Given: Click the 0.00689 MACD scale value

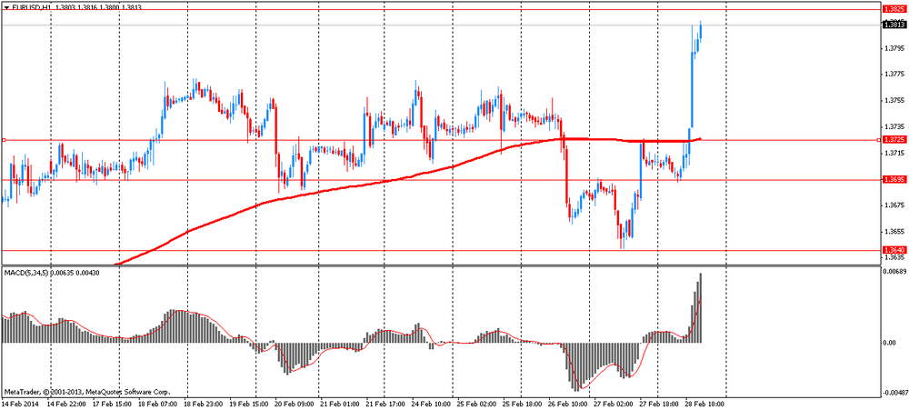Looking at the screenshot, I should point(894,272).
